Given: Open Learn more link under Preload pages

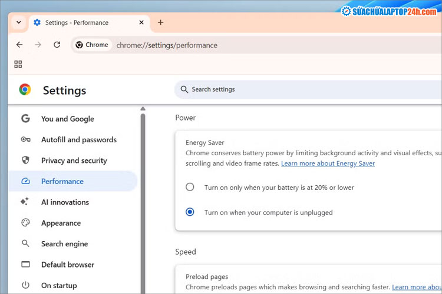Looking at the screenshot, I should click(x=417, y=287).
